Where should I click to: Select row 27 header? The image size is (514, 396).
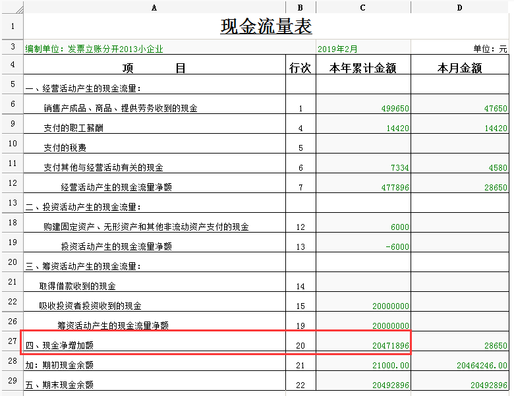(11, 342)
